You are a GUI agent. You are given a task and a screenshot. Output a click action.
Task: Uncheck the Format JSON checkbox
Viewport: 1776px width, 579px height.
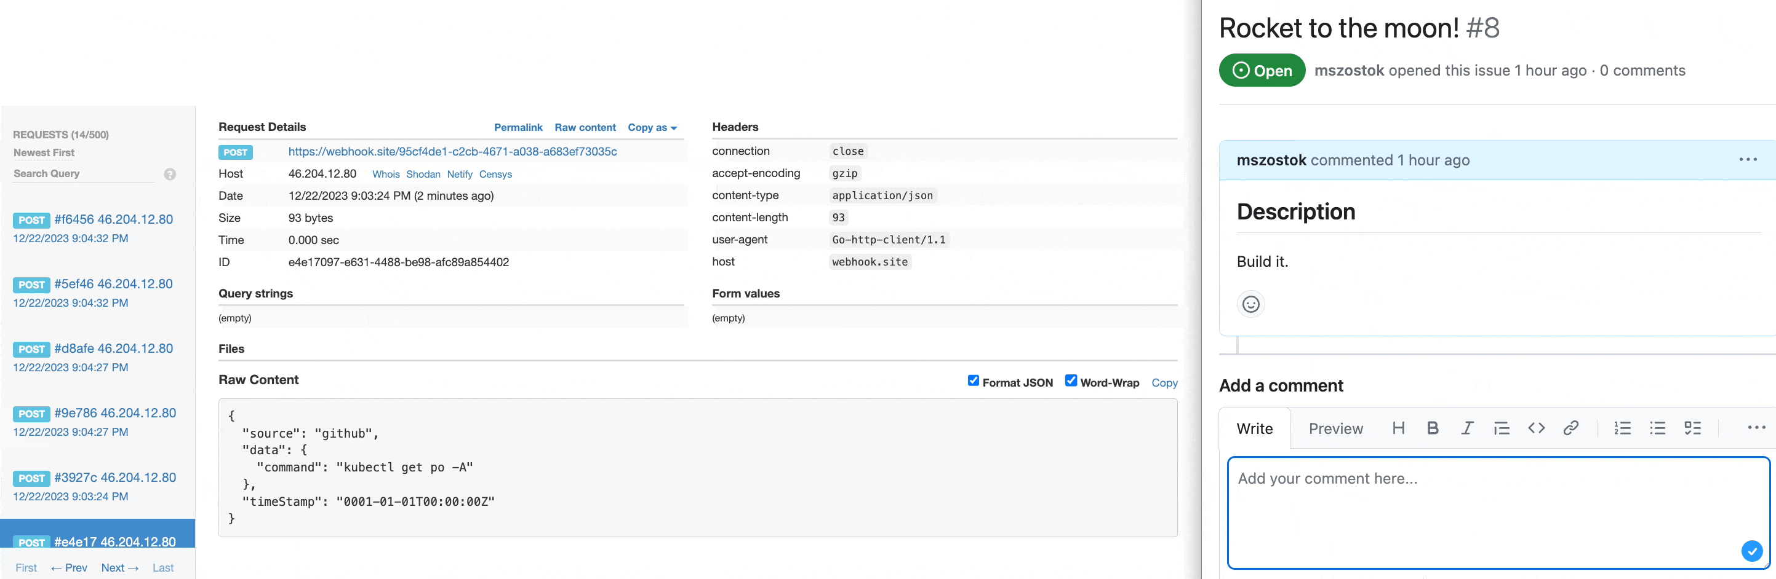(973, 380)
